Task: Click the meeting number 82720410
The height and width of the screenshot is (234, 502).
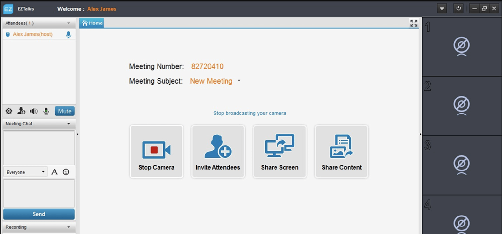Action: [207, 66]
